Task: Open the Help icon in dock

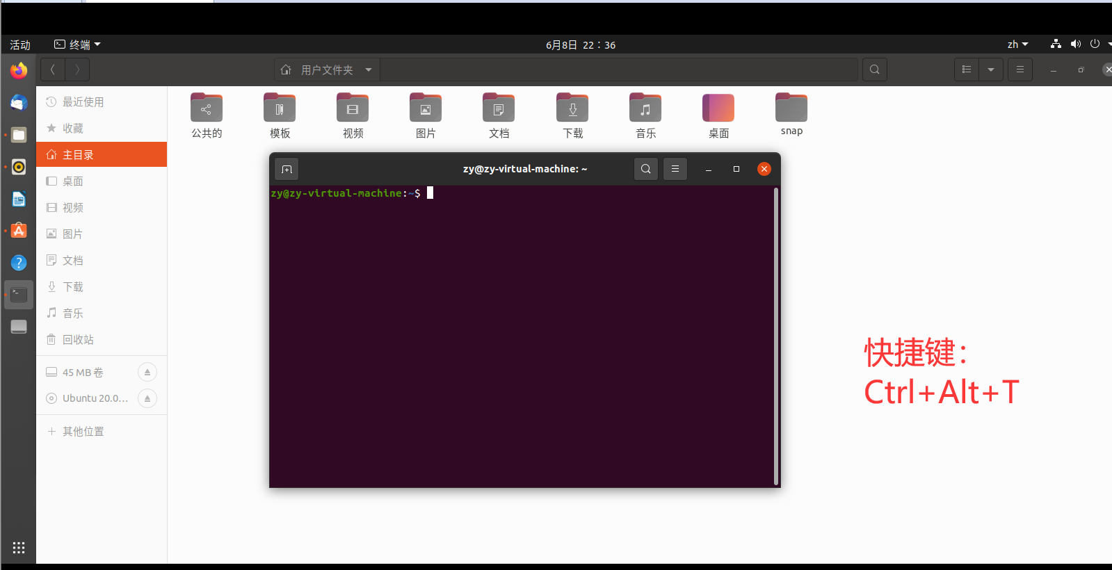Action: point(19,263)
